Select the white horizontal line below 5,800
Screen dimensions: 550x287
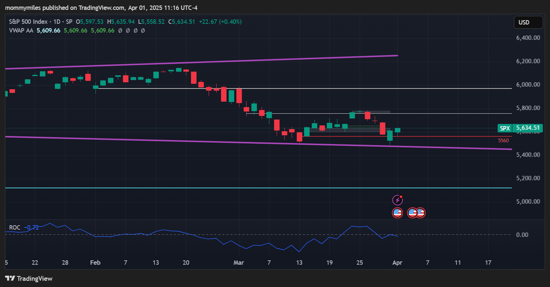(379, 114)
